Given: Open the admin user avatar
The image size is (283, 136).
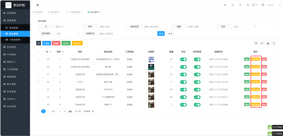Looking at the screenshot, I should (x=263, y=5).
